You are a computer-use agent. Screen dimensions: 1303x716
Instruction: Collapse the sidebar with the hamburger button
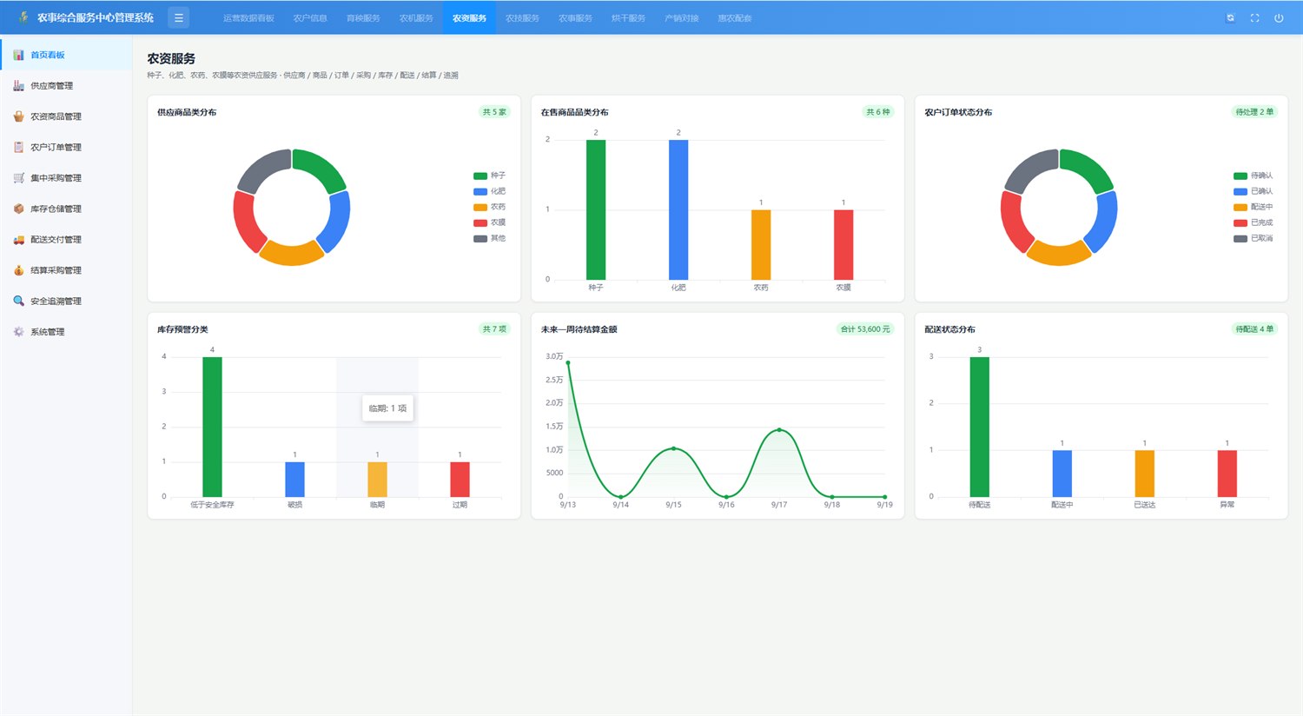(x=178, y=17)
